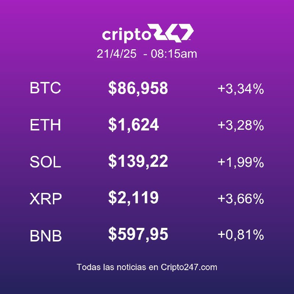
Task: Select the BTC ticker label
Action: (x=45, y=87)
